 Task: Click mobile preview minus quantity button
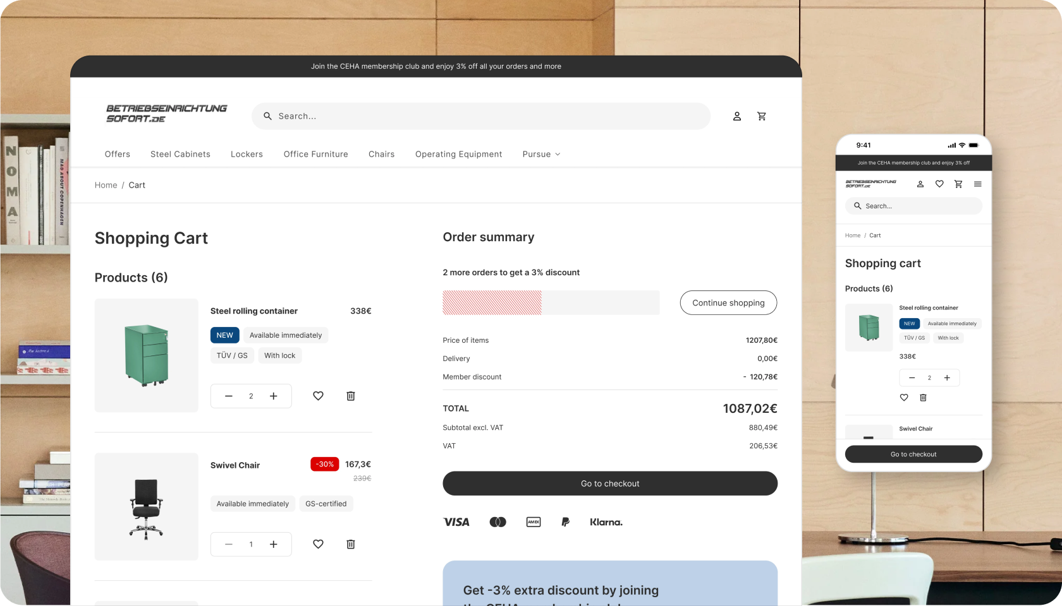(x=912, y=378)
